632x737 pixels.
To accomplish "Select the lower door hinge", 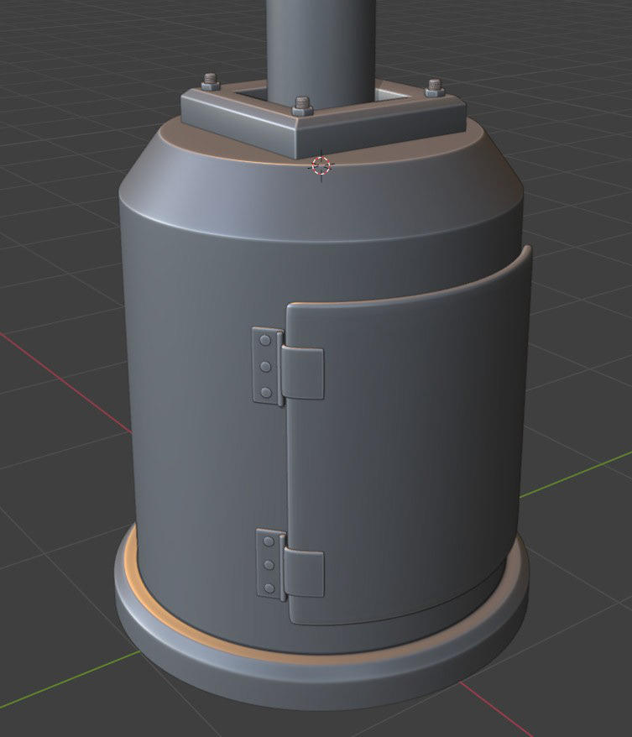I will tap(290, 564).
